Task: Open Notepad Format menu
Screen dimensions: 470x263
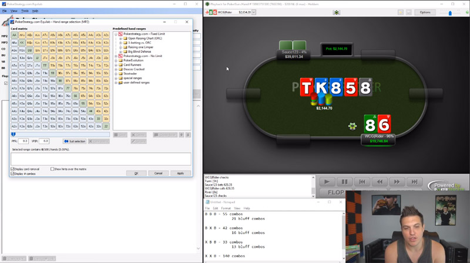Action: click(x=226, y=209)
